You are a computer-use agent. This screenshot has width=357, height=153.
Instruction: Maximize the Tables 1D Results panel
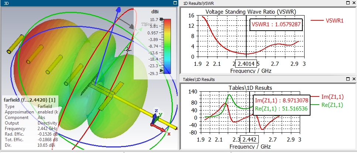(348, 79)
